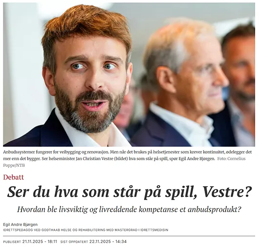Click the published time 18:11
This screenshot has width=259, height=247.
coord(52,242)
